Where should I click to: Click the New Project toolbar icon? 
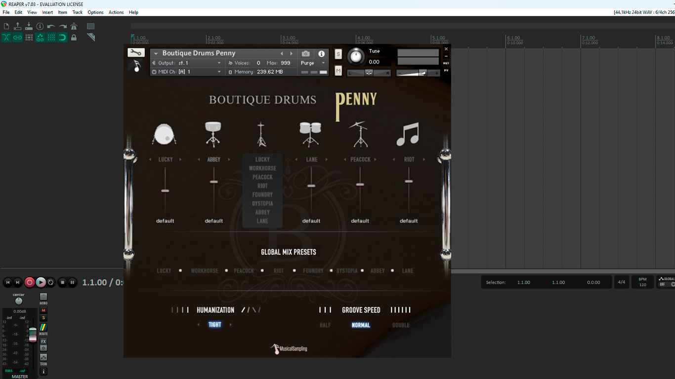pos(6,26)
